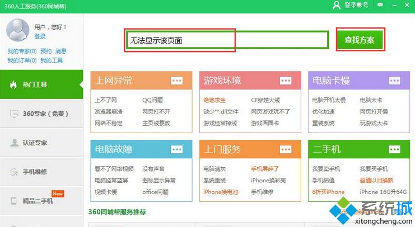This screenshot has height=227, width=415.
Task: Select the 手机估值 item
Action: (323, 181)
